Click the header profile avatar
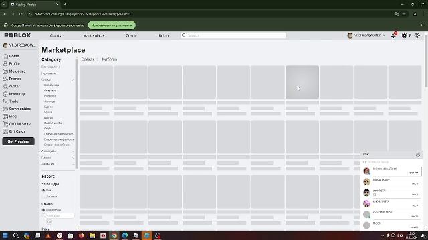The image size is (428, 240). click(350, 35)
